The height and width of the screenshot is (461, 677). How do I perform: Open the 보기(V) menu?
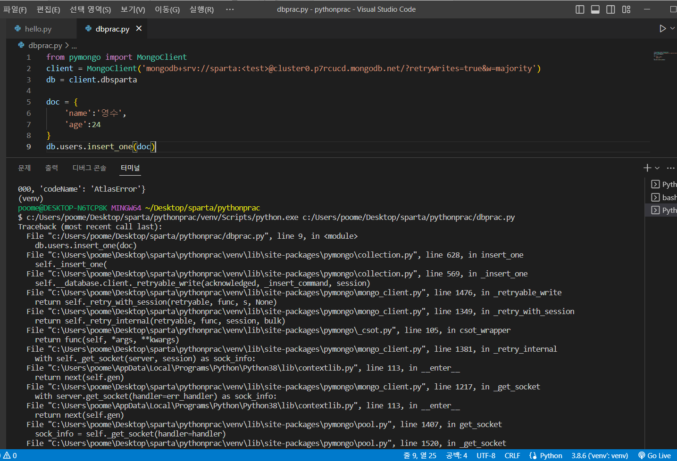point(133,9)
